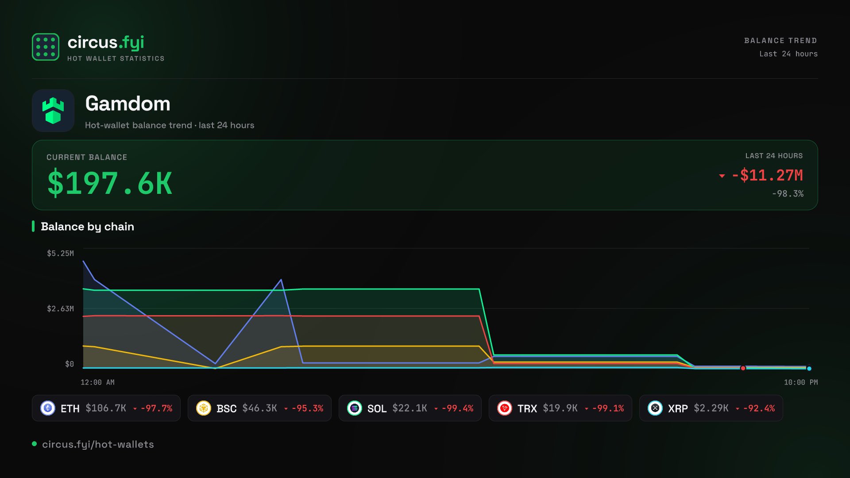Image resolution: width=850 pixels, height=478 pixels.
Task: Click the down arrow next to -92.4%
Action: point(738,409)
